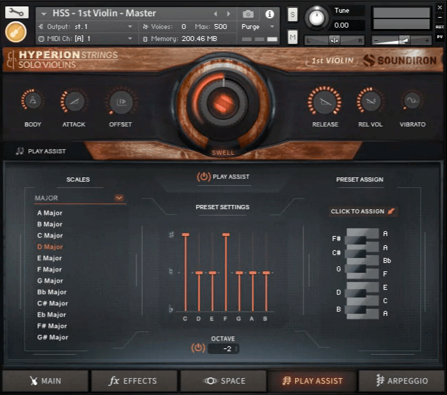Open the wrench instrument edit tool
This screenshot has width=447, height=395.
click(x=16, y=12)
